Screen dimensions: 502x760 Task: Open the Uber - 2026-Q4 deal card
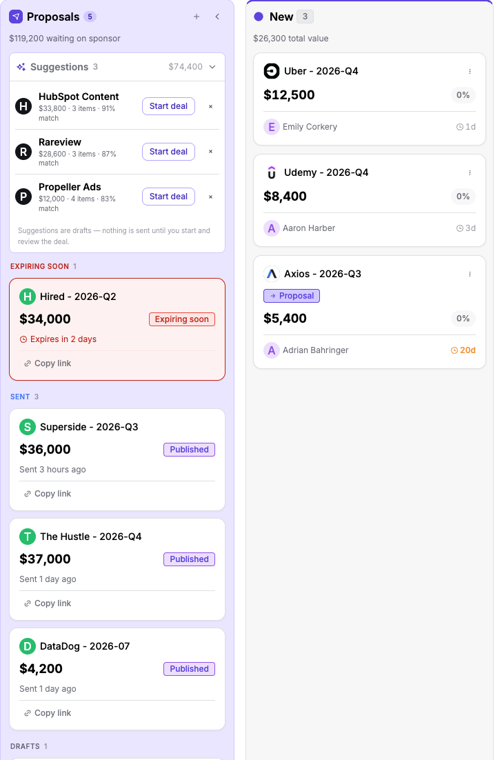pyautogui.click(x=370, y=99)
